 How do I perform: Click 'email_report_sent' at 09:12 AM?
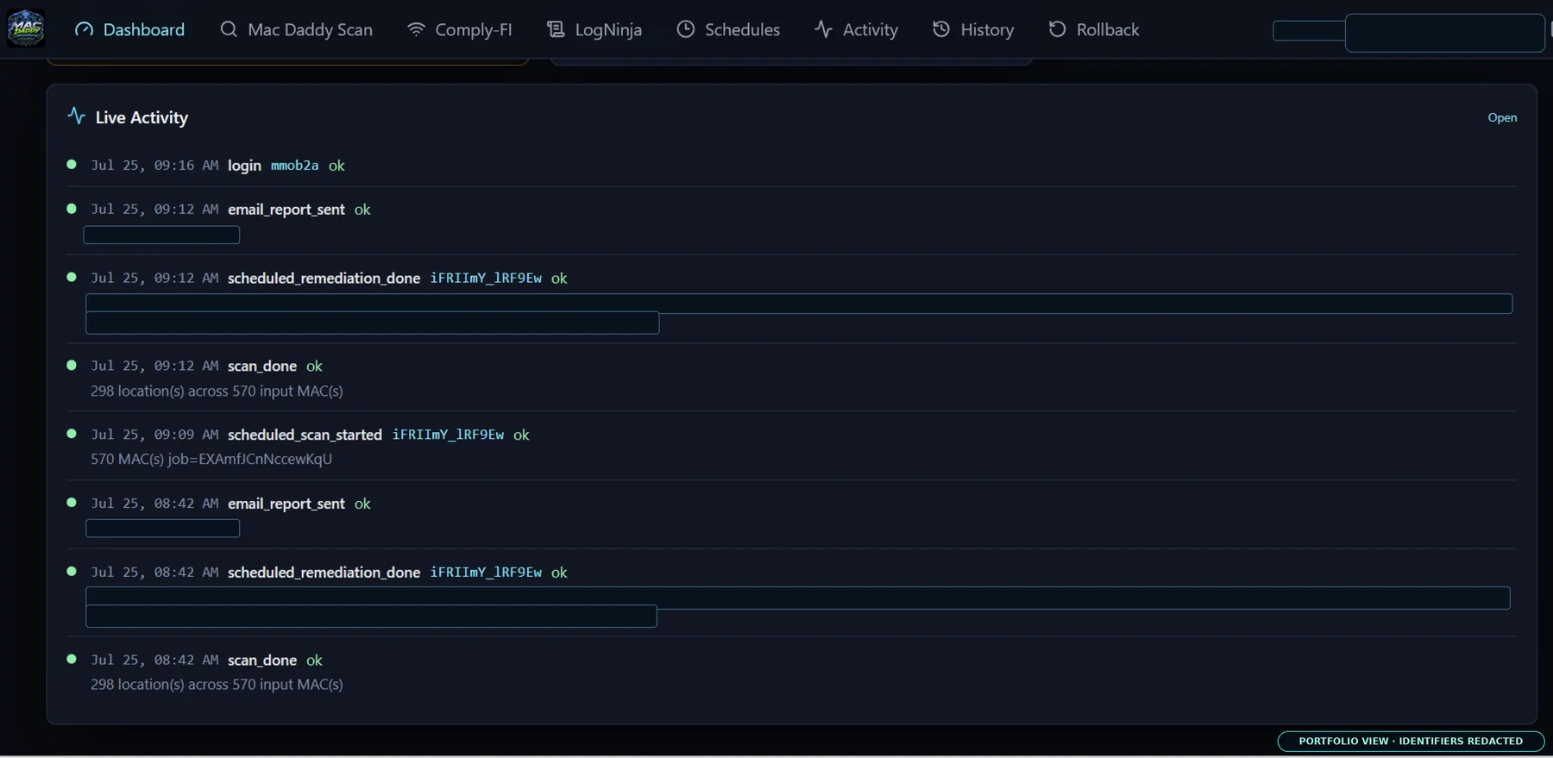tap(286, 210)
